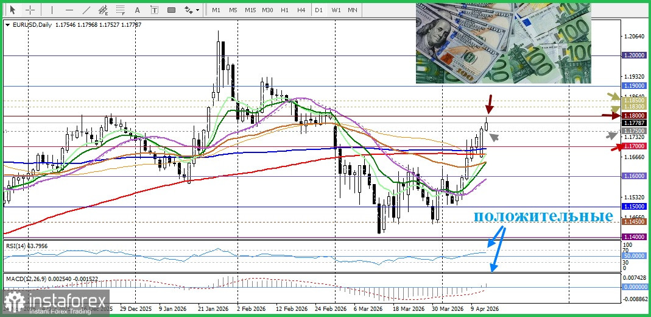
Task: Click the 9 Apr 2026 date label
Action: [x=485, y=309]
